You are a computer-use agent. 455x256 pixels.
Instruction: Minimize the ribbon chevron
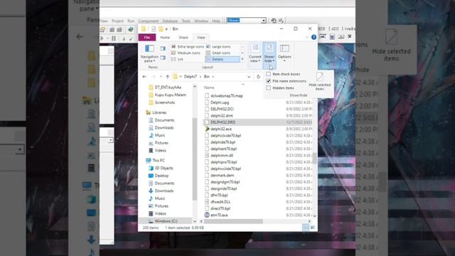tap(306, 37)
